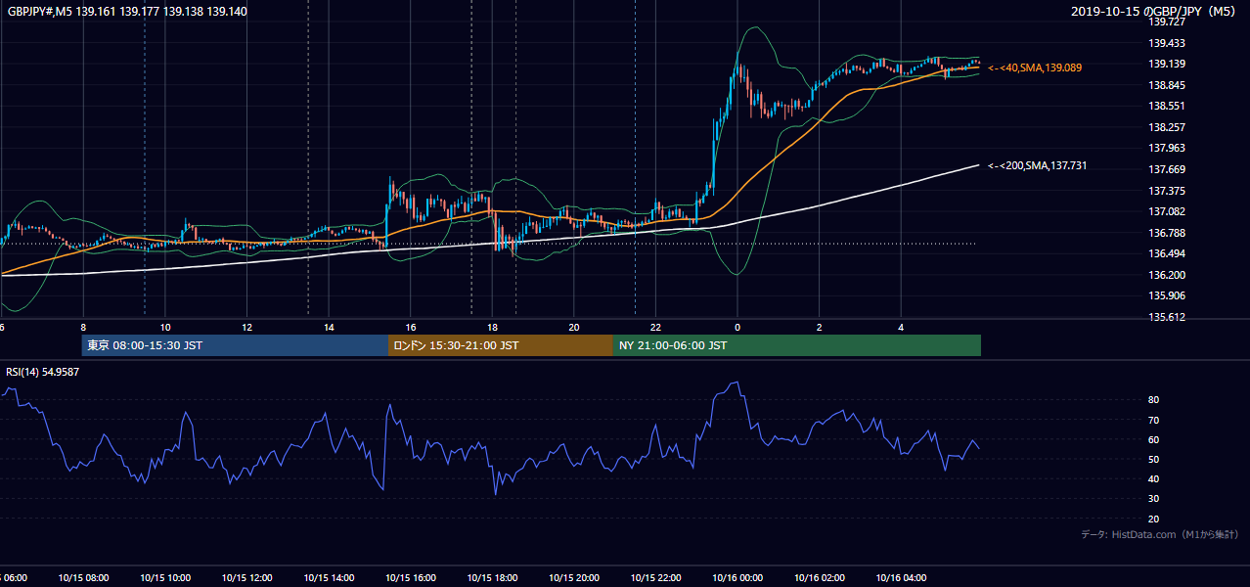
Task: Click the 137.375 price axis label
Action: [1167, 191]
